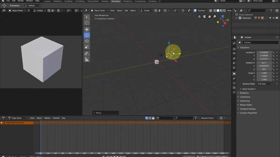The height and width of the screenshot is (157, 280).
Task: Select Dope Sheet Summary channel row
Action: pyautogui.click(x=17, y=123)
